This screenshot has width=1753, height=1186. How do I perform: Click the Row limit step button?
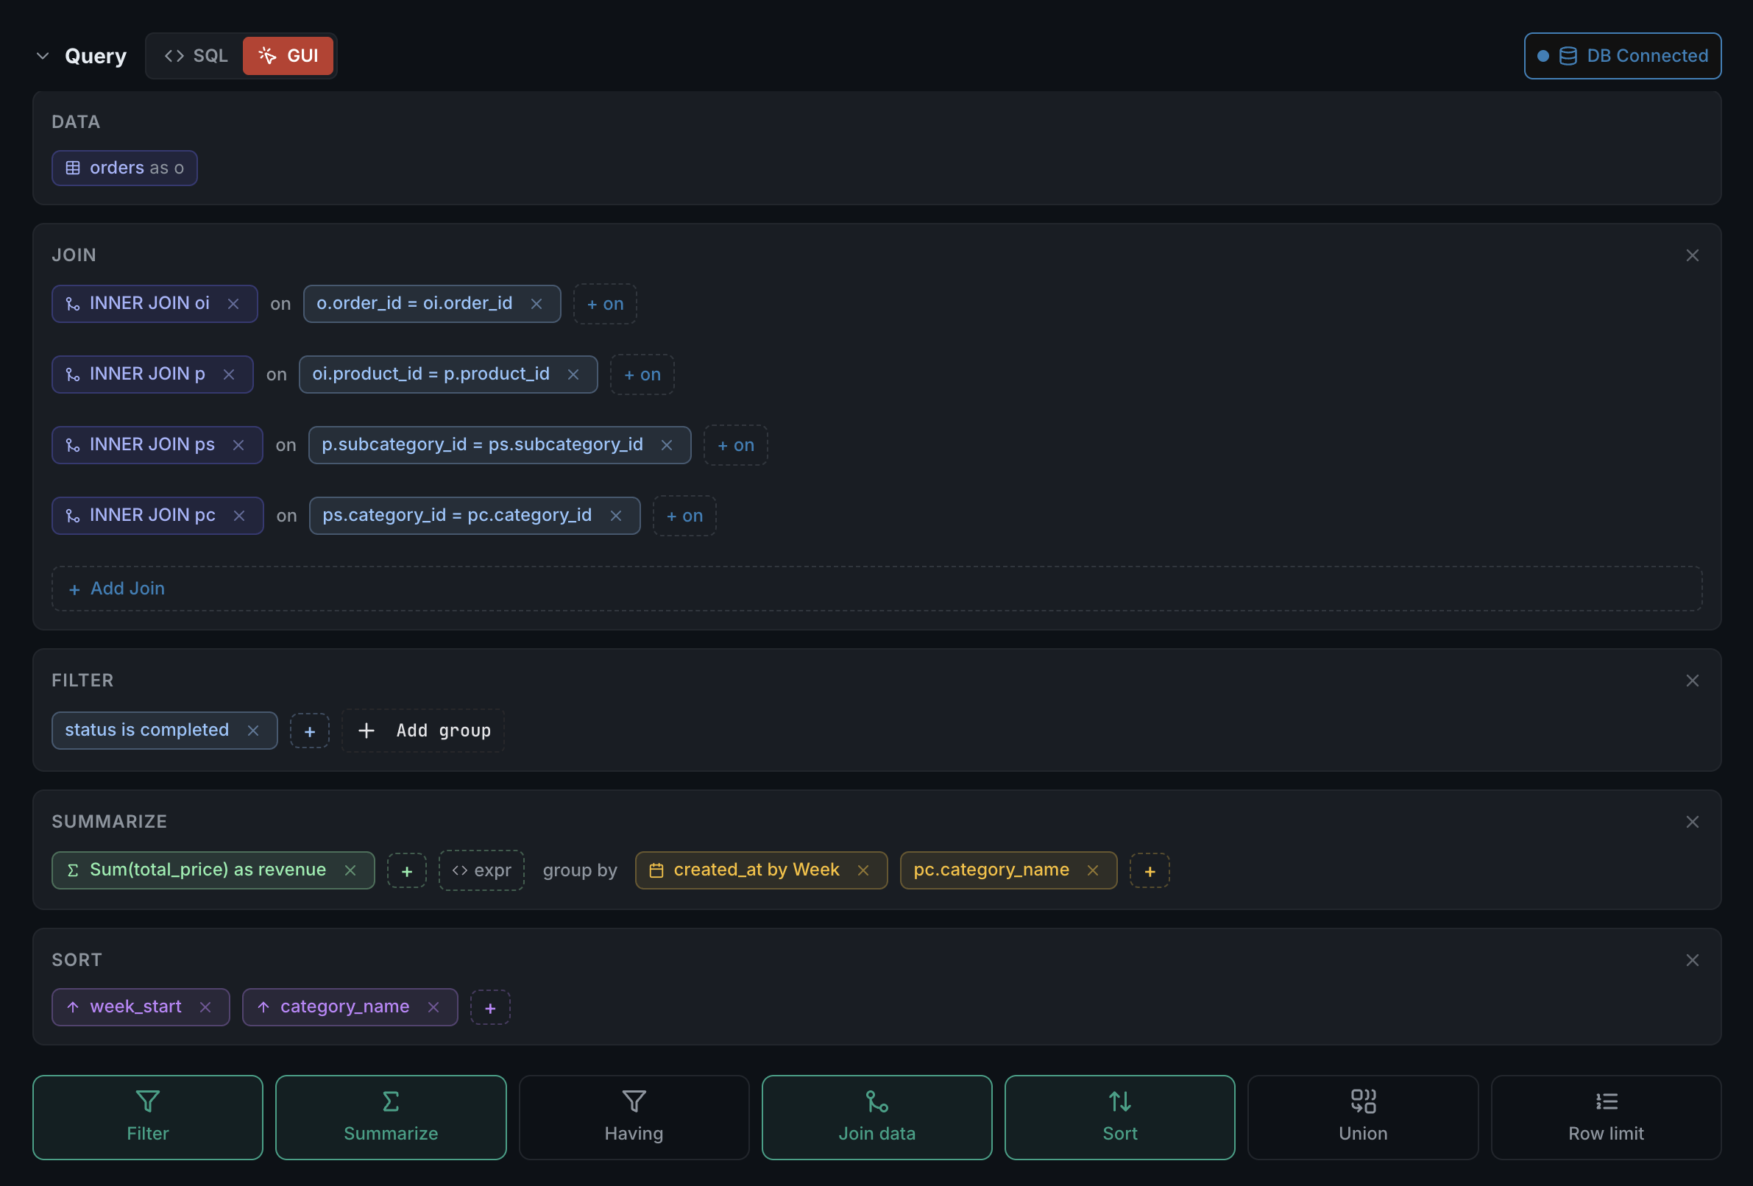coord(1606,1118)
